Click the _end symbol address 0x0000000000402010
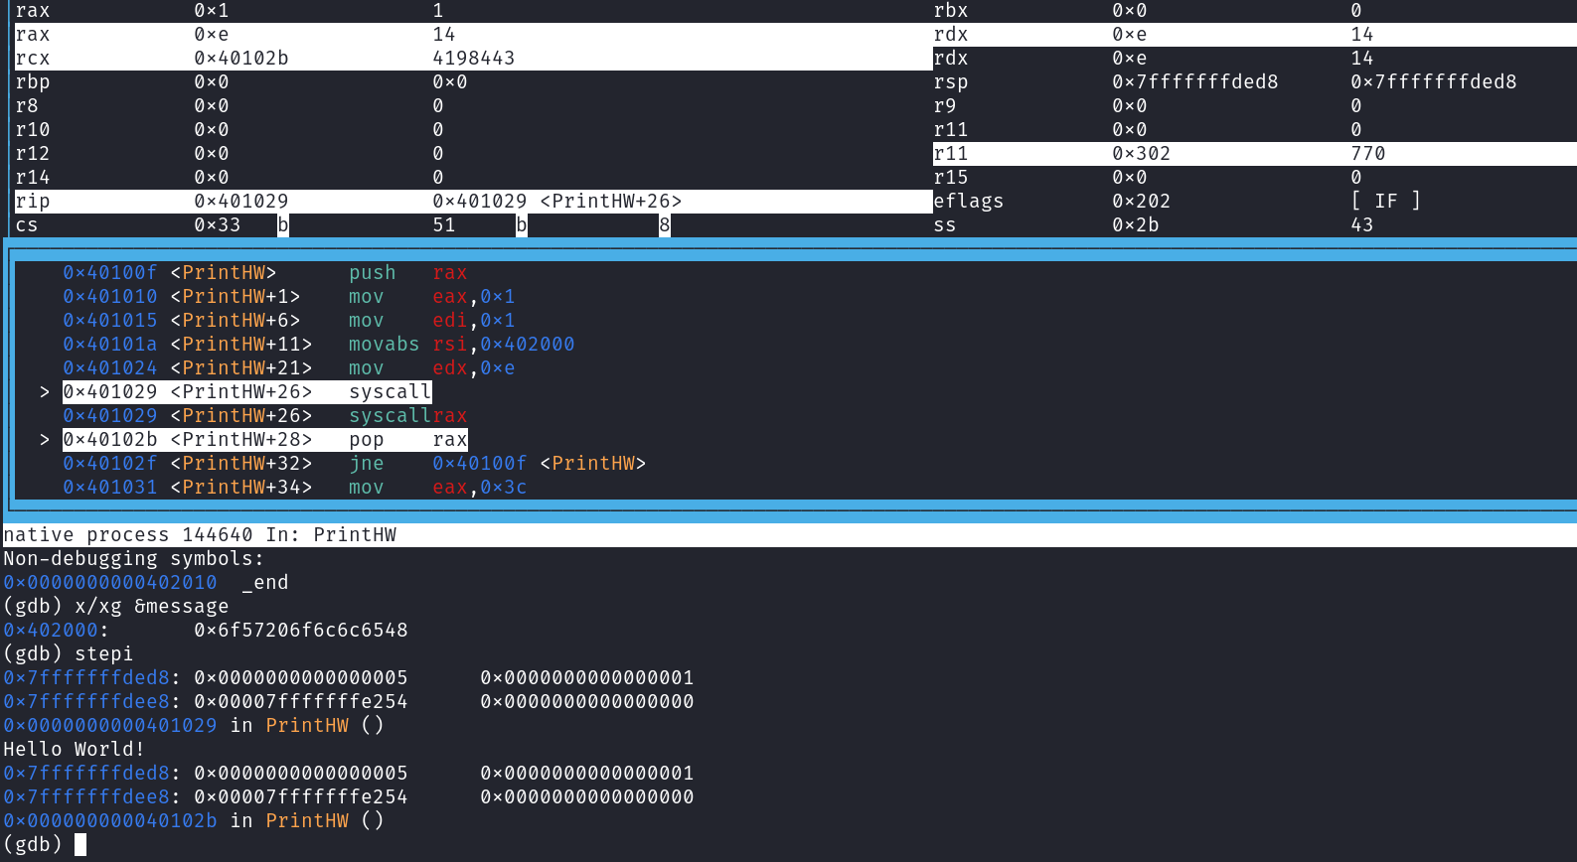 (110, 583)
